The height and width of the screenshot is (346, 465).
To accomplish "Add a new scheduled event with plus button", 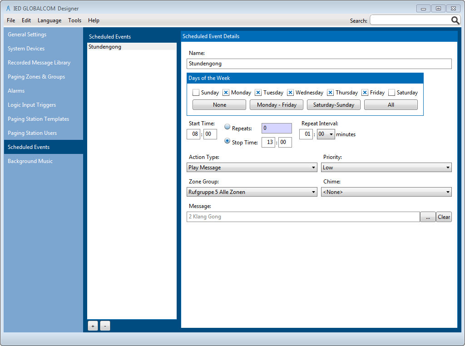I will pos(93,326).
